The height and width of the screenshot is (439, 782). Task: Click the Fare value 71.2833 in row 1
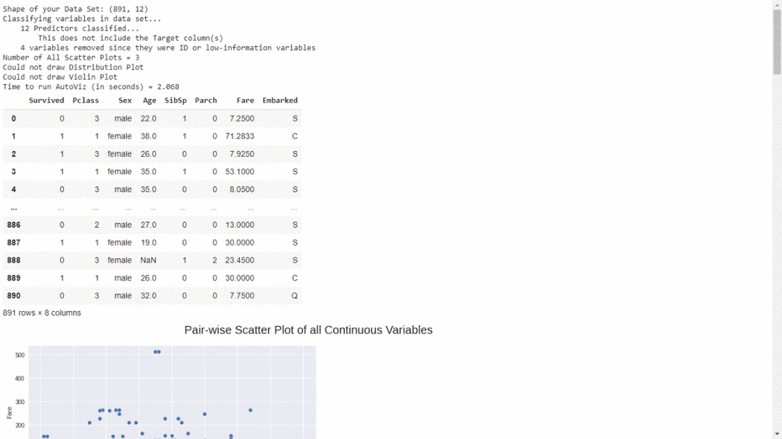pyautogui.click(x=238, y=136)
